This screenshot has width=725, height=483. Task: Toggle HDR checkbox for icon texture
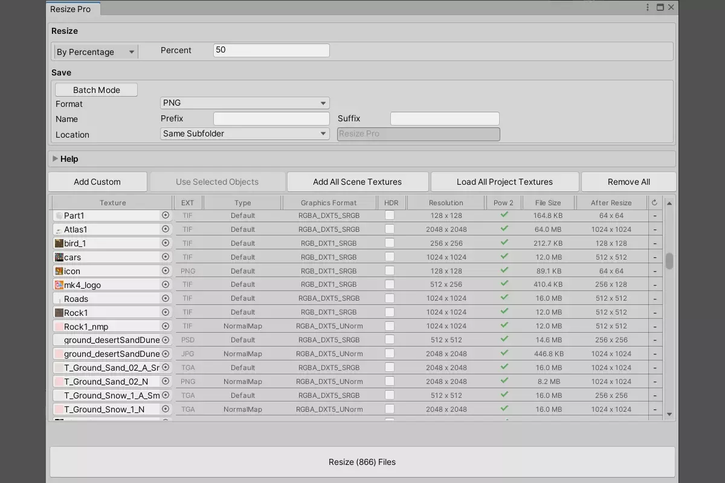point(390,270)
